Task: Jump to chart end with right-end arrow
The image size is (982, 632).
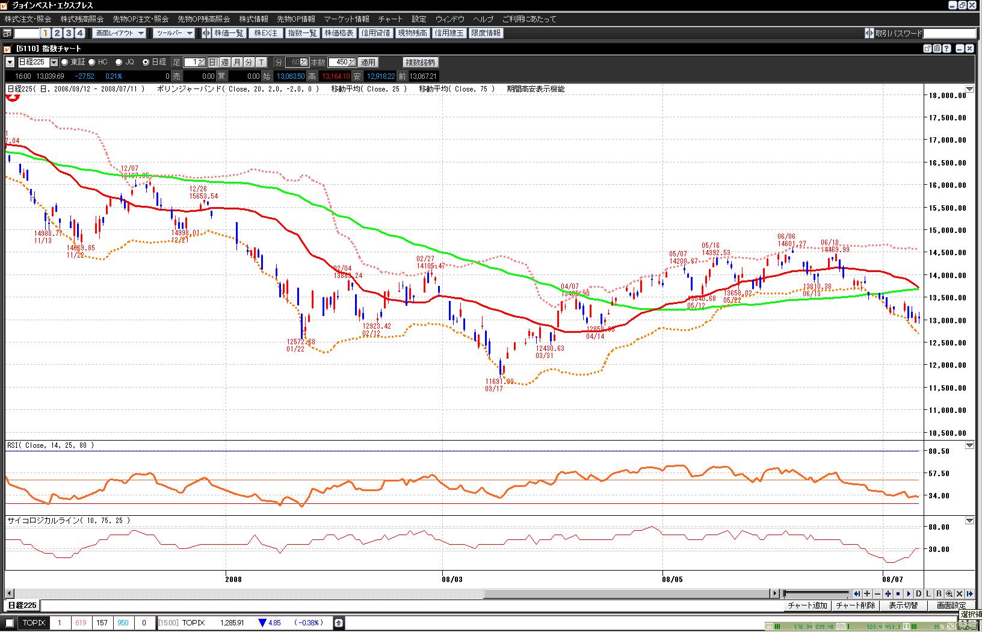Action: pyautogui.click(x=969, y=593)
